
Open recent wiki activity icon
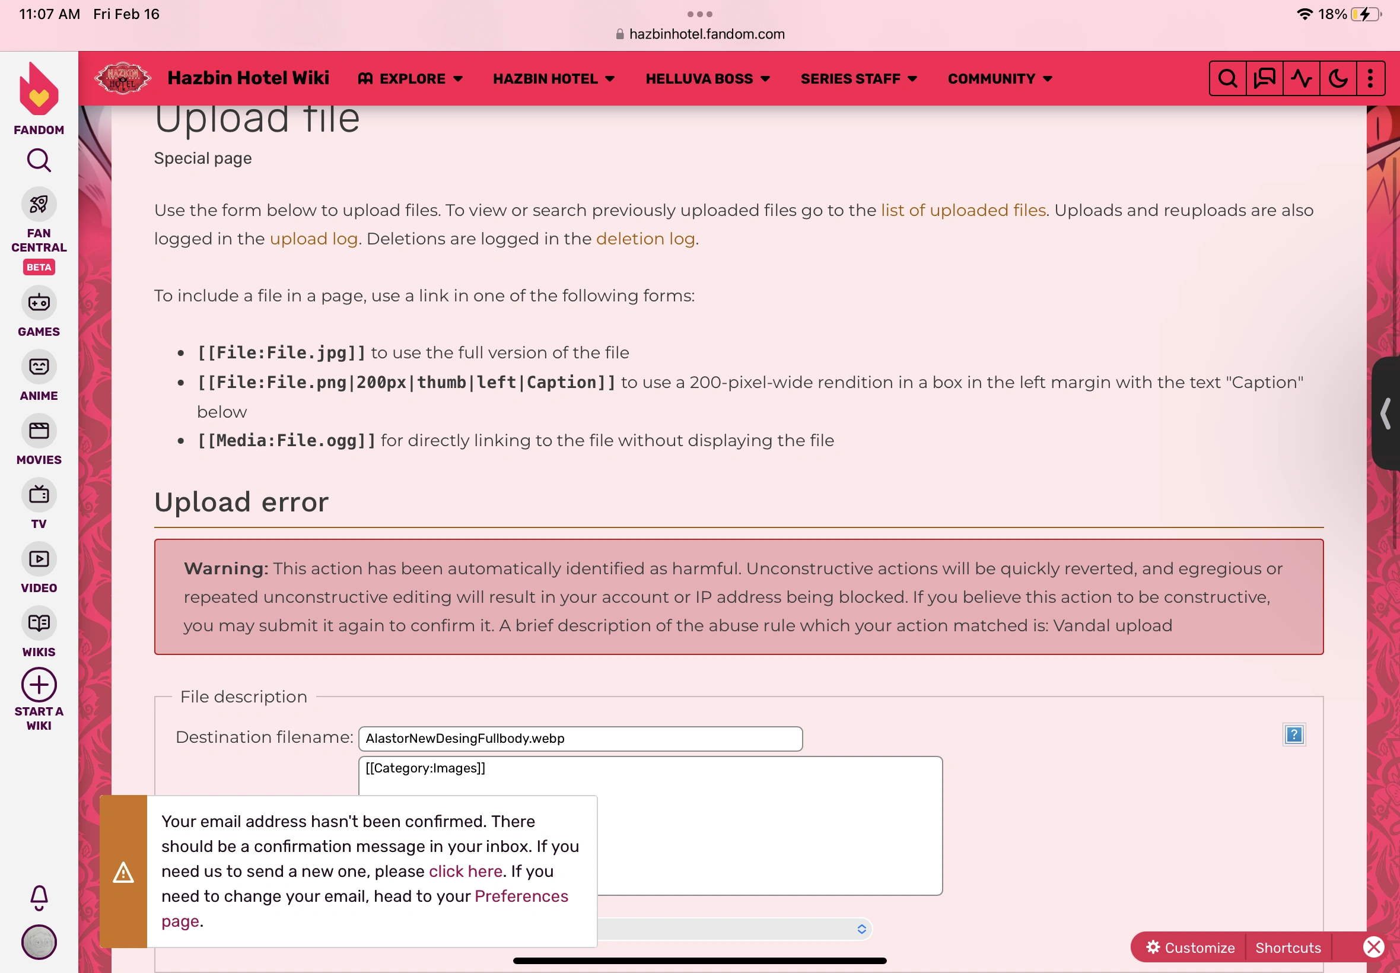pos(1302,79)
